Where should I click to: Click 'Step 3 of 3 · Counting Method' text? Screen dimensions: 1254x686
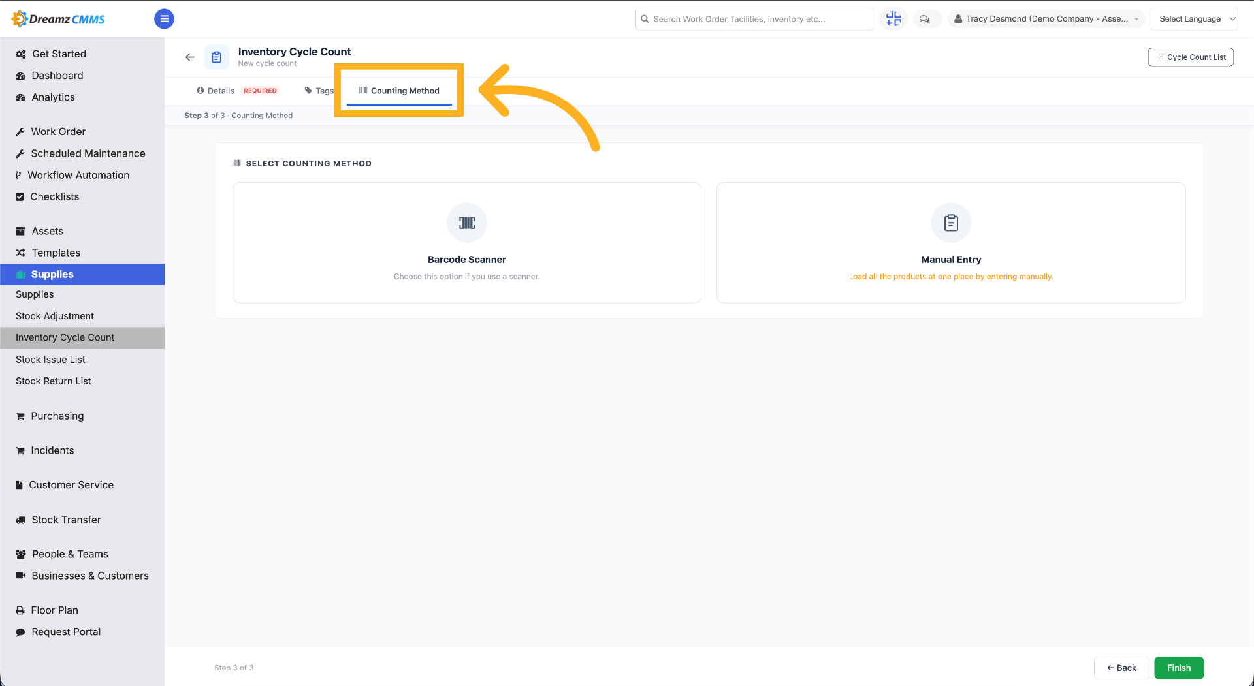(x=238, y=116)
